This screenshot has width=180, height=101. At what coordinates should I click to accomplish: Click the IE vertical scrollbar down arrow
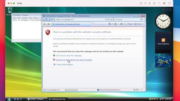pyautogui.click(x=144, y=87)
